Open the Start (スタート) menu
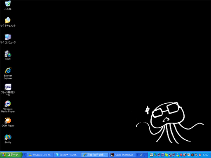The width and height of the screenshot is (211, 158). point(11,155)
